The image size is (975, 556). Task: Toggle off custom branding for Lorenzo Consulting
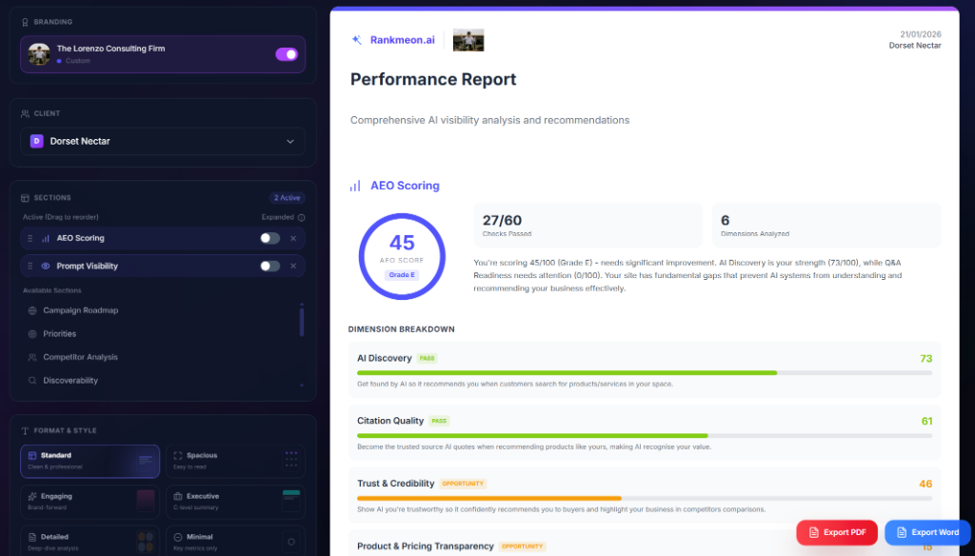(287, 54)
